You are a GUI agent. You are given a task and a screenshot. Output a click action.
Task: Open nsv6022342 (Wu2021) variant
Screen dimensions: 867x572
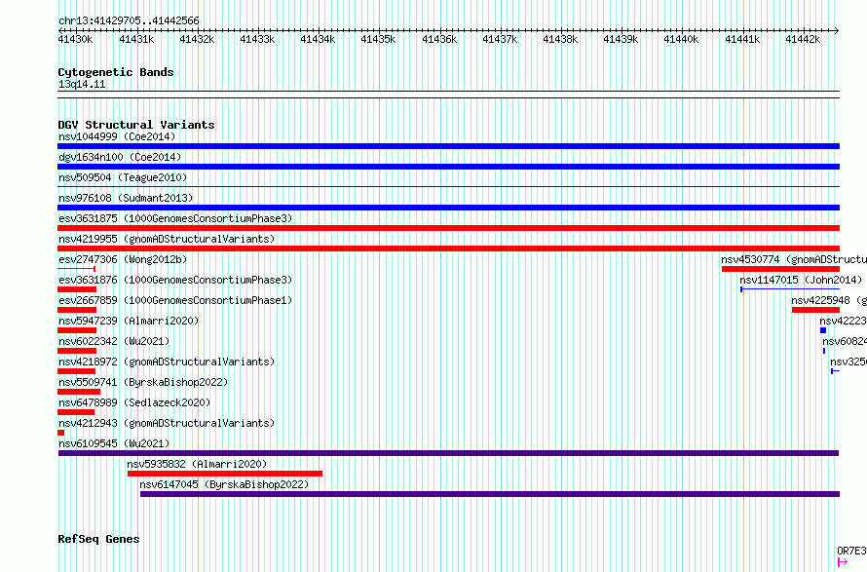[114, 341]
